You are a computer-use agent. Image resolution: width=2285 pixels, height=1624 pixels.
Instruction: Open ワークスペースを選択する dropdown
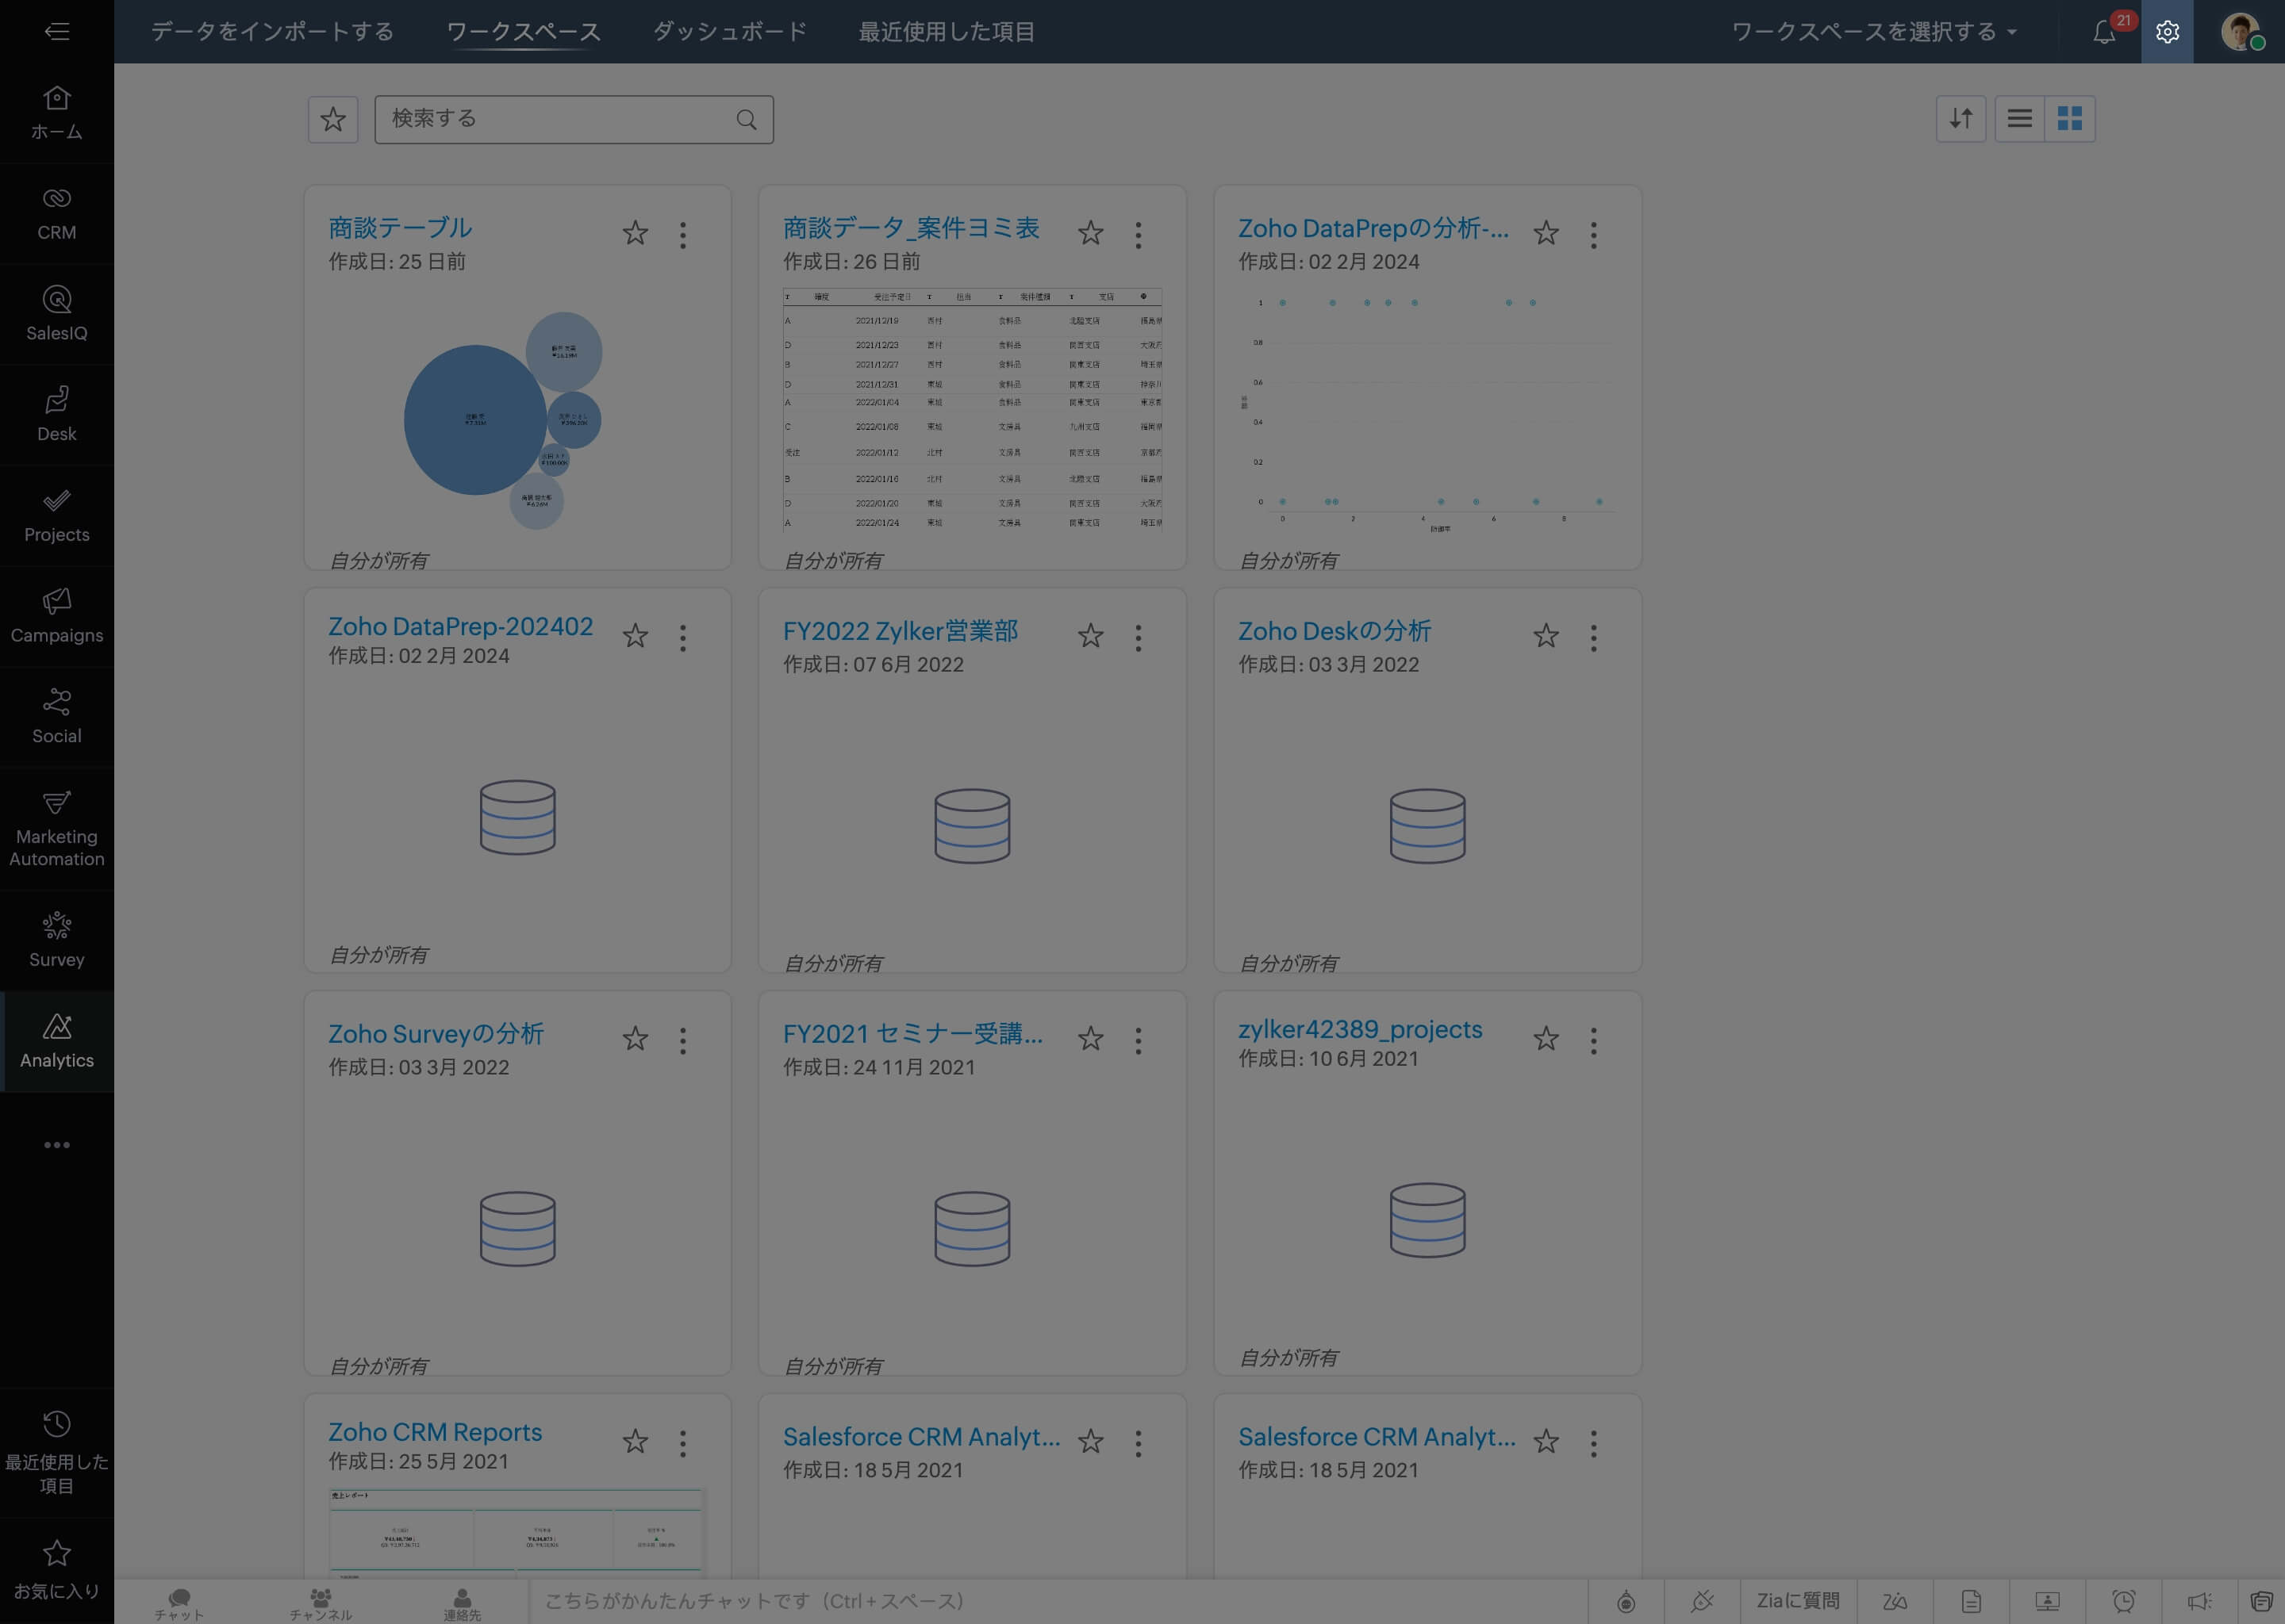click(x=1868, y=30)
